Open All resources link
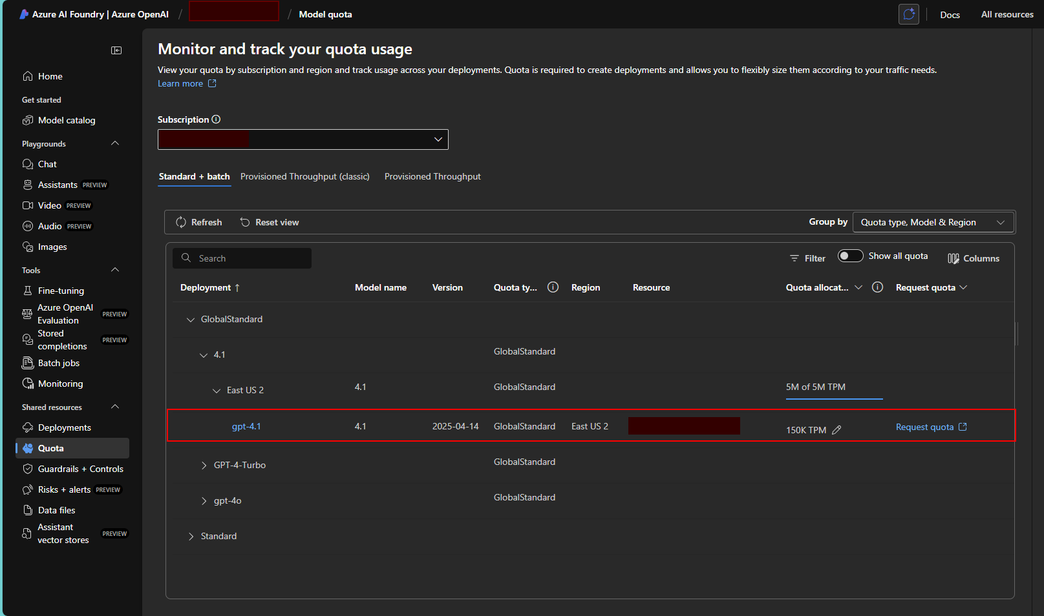 click(x=1007, y=14)
